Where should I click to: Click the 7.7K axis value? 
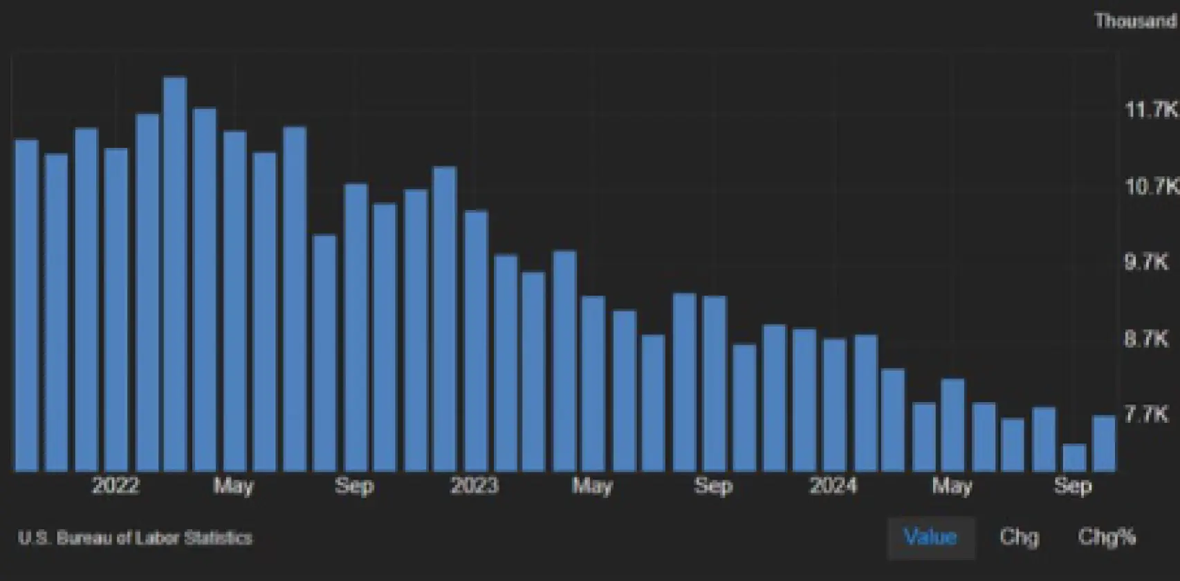tap(1146, 415)
